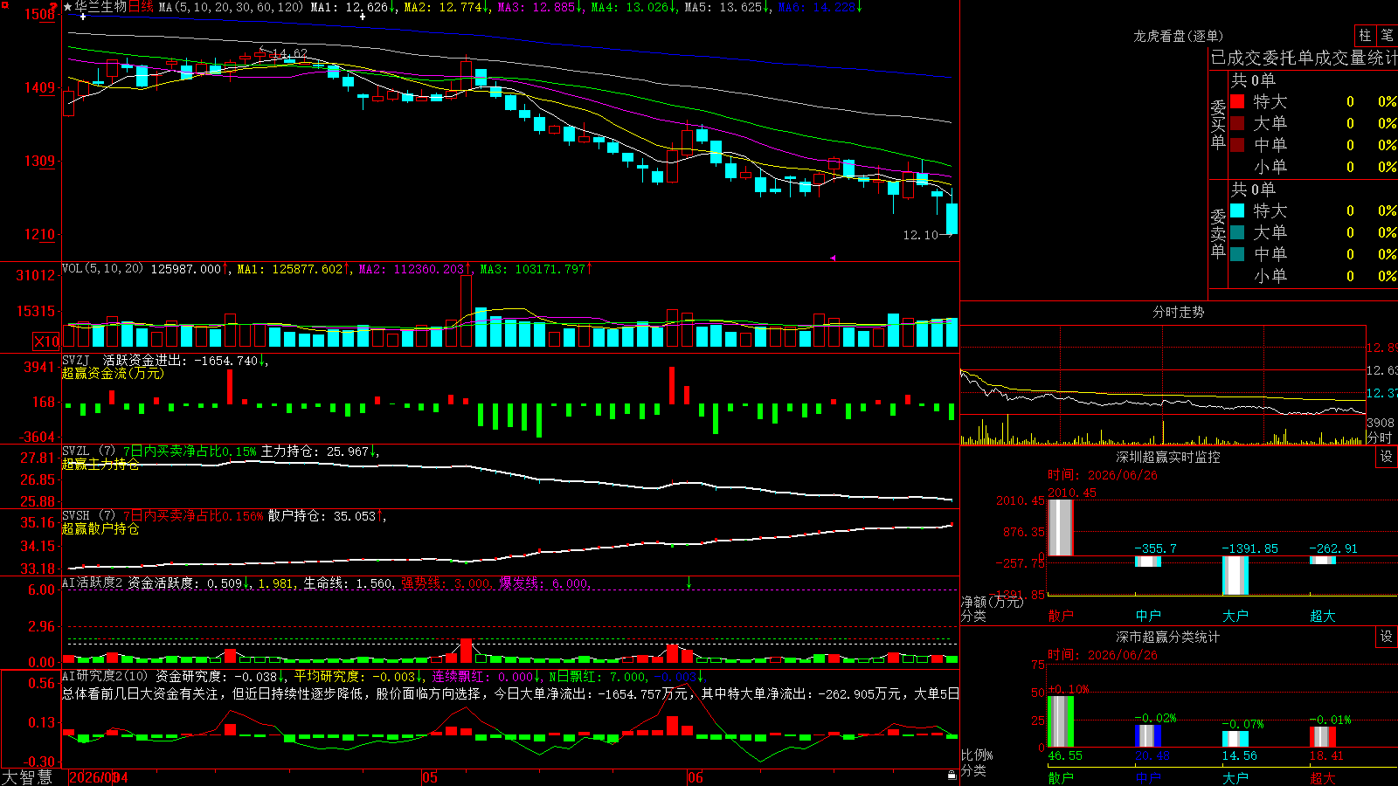The width and height of the screenshot is (1398, 786).
Task: Open 设 settings for 深市超赢分类统计
Action: [x=1387, y=637]
